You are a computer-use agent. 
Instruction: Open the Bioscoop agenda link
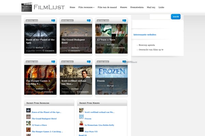pos(147,45)
